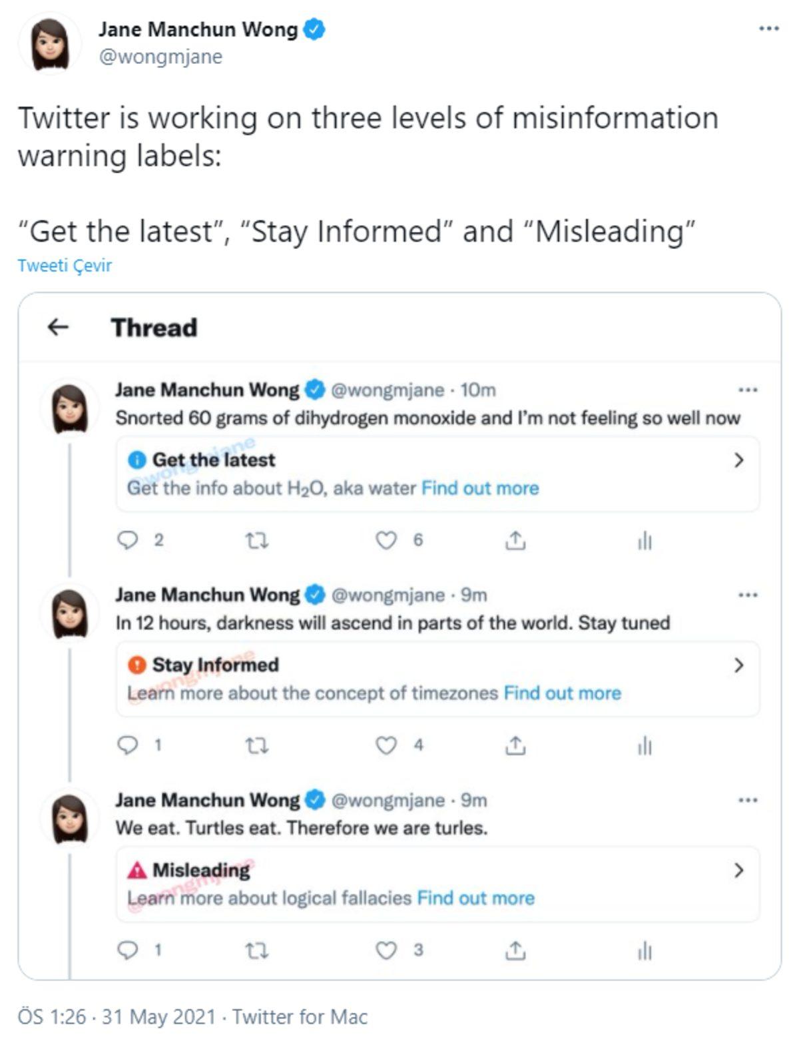The width and height of the screenshot is (799, 1051).
Task: Open the main tweet's more options menu
Action: tap(768, 29)
